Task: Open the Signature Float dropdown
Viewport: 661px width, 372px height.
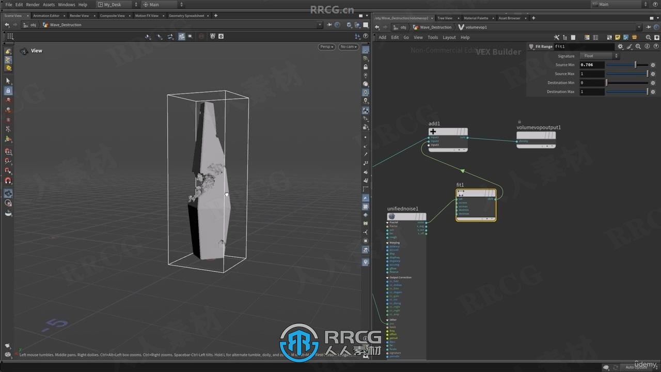Action: click(x=599, y=56)
